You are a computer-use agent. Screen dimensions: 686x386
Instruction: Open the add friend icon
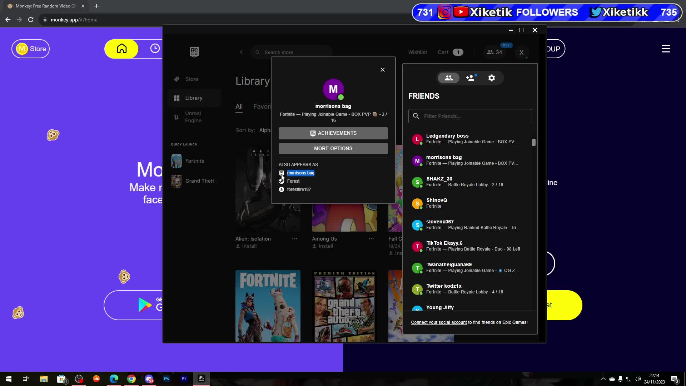pos(471,78)
